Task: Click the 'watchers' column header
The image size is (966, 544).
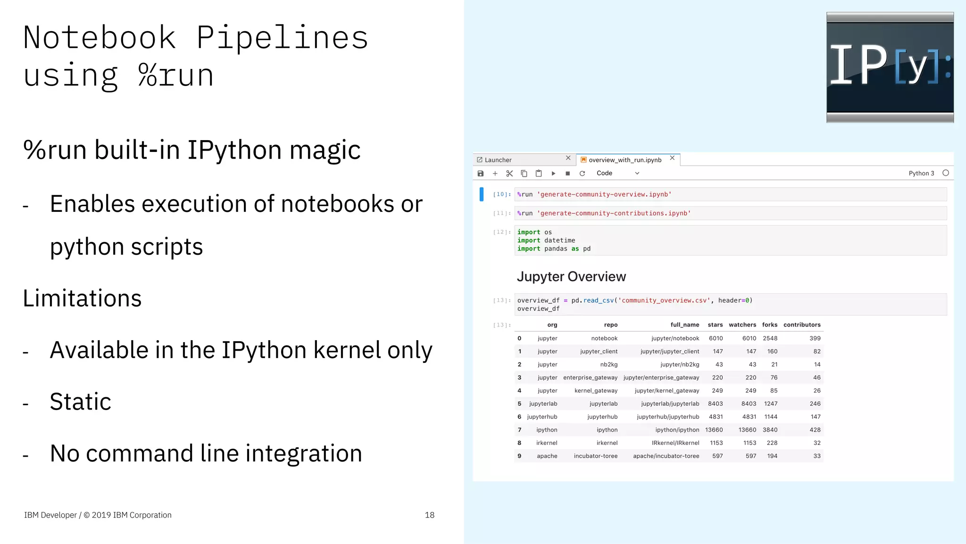Action: point(742,325)
